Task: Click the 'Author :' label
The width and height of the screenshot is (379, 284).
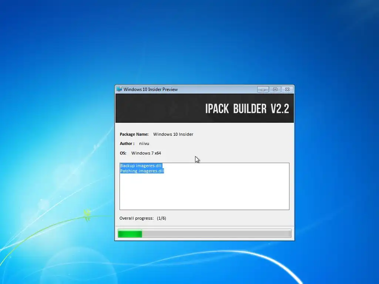Action: pyautogui.click(x=127, y=143)
